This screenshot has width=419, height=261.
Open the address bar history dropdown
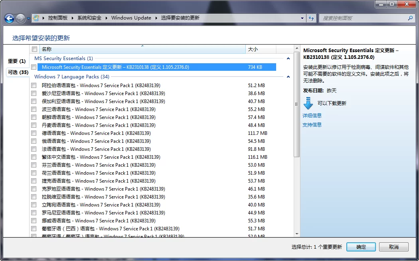pos(302,18)
